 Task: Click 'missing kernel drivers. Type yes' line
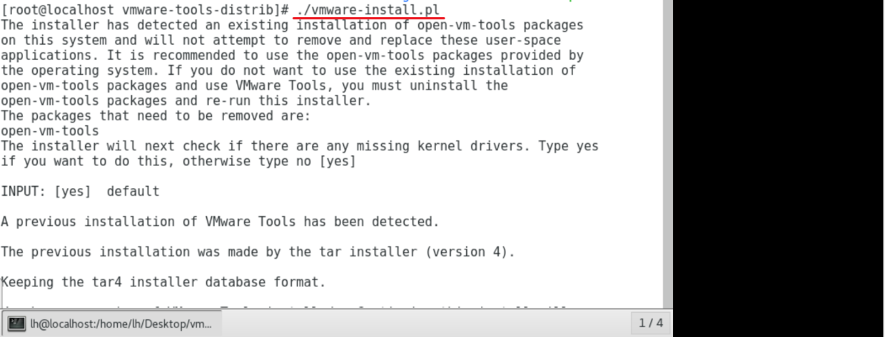(x=300, y=146)
